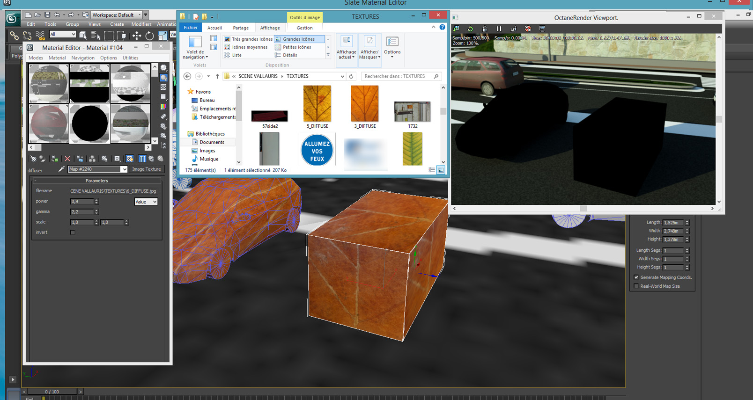Viewport: 753px width, 400px height.
Task: Click the New Scene icon in 3ds Max toolbar
Action: point(28,15)
